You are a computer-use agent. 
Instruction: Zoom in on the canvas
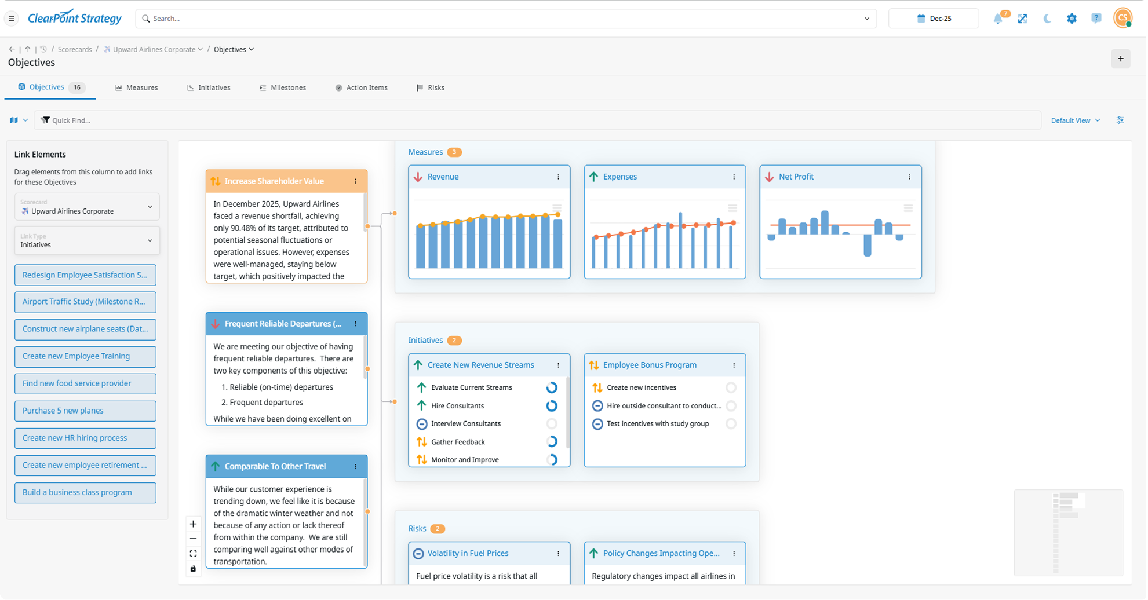(194, 525)
